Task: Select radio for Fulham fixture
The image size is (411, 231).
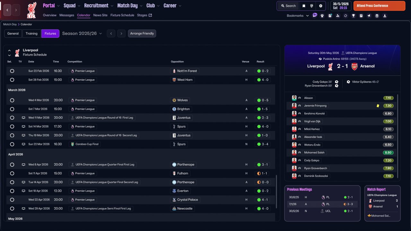Action: click(12, 173)
